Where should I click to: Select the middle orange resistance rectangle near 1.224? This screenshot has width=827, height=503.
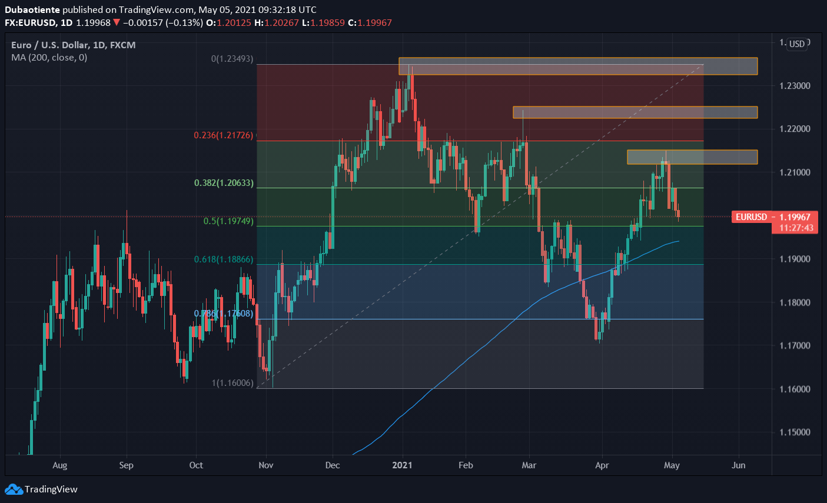point(635,112)
